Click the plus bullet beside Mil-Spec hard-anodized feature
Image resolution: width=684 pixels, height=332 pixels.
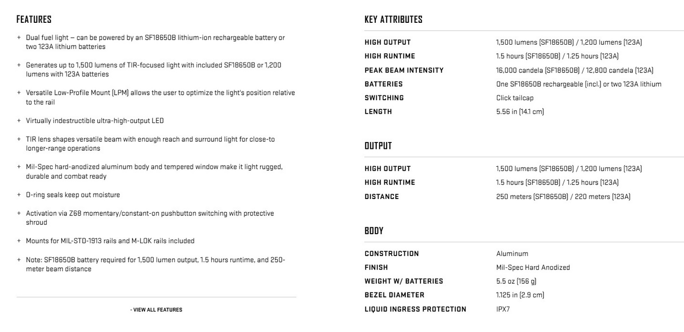pos(19,167)
